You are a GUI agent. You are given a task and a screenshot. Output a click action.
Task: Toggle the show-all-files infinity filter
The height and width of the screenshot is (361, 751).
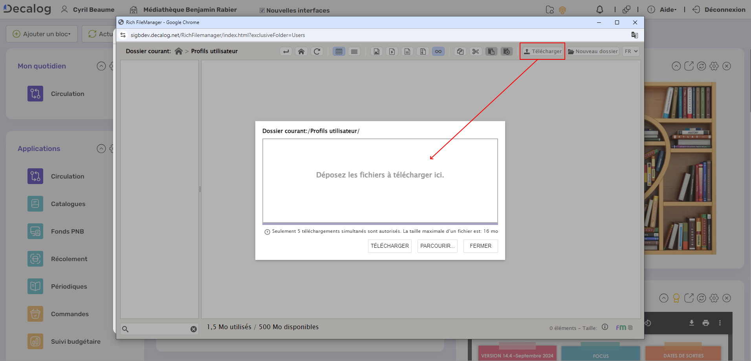tap(438, 52)
